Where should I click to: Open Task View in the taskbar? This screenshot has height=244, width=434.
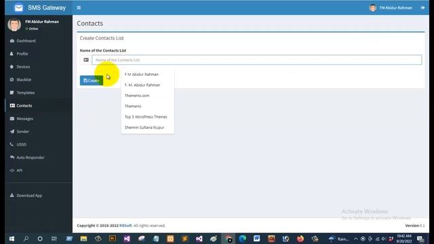(x=54, y=239)
